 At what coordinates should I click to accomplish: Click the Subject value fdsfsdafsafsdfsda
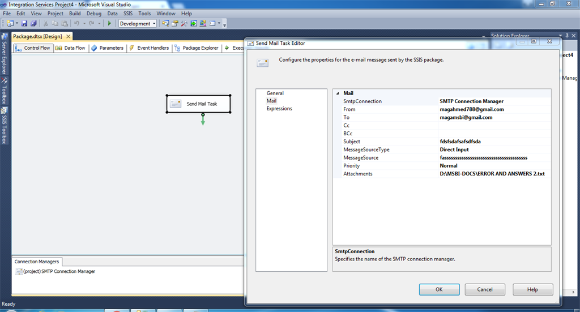(x=494, y=141)
